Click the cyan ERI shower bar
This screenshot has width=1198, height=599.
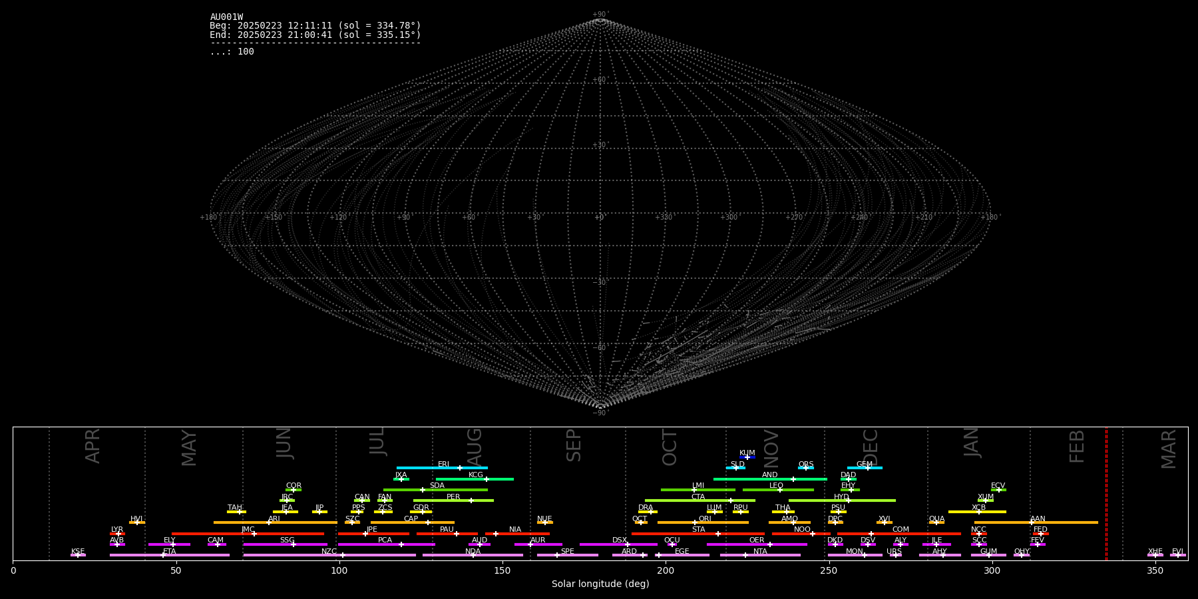(442, 468)
